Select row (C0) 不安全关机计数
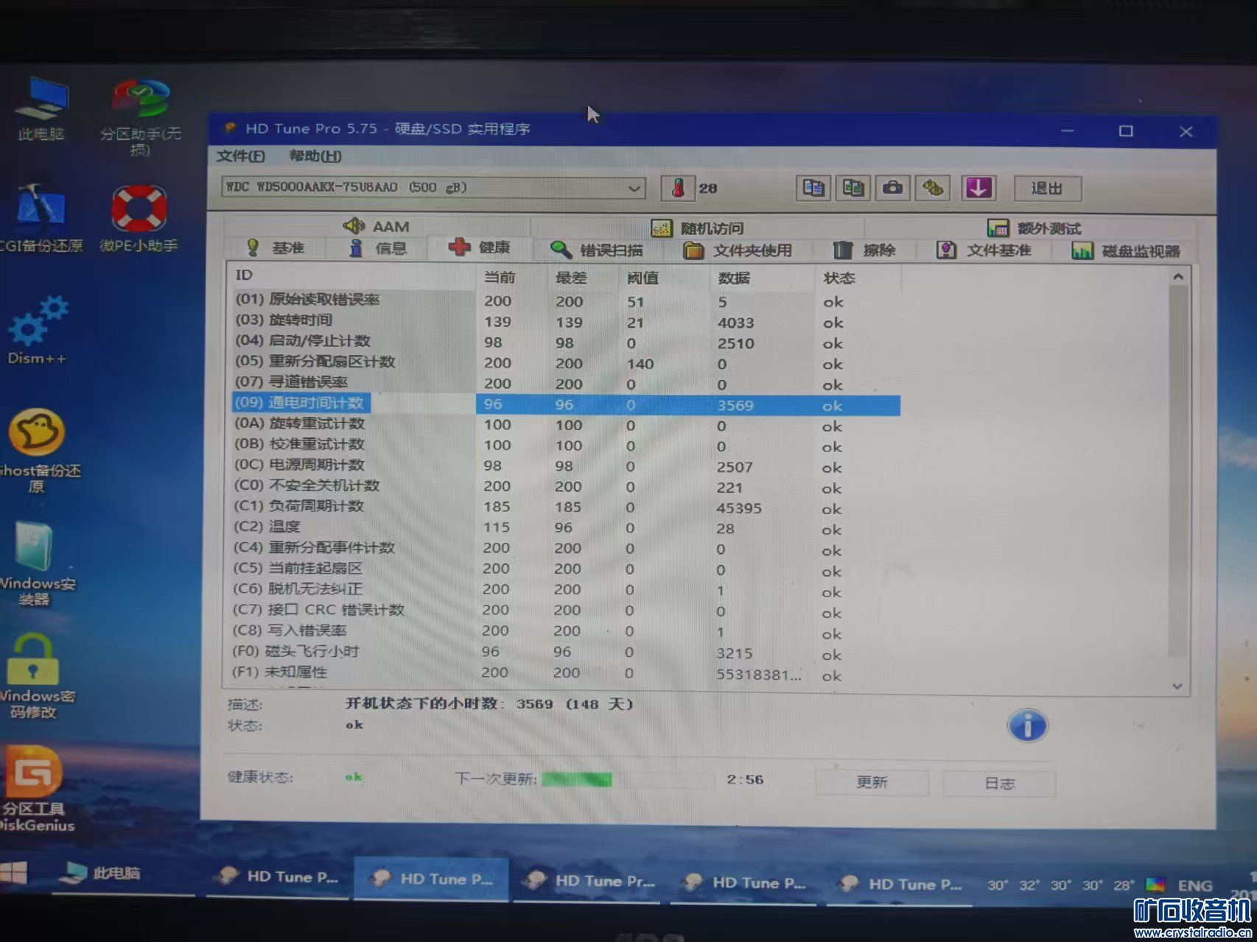Image resolution: width=1257 pixels, height=942 pixels. pos(566,487)
